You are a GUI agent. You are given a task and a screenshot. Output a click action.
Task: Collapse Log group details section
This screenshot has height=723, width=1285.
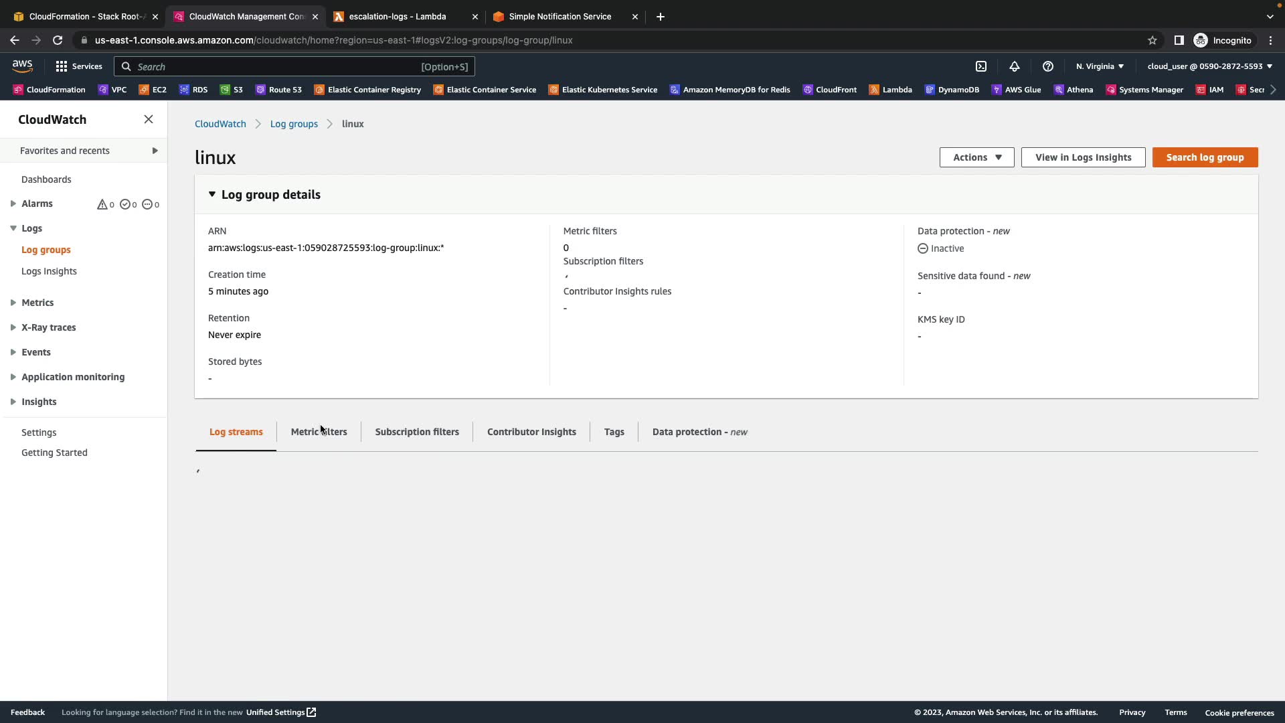[x=212, y=195]
